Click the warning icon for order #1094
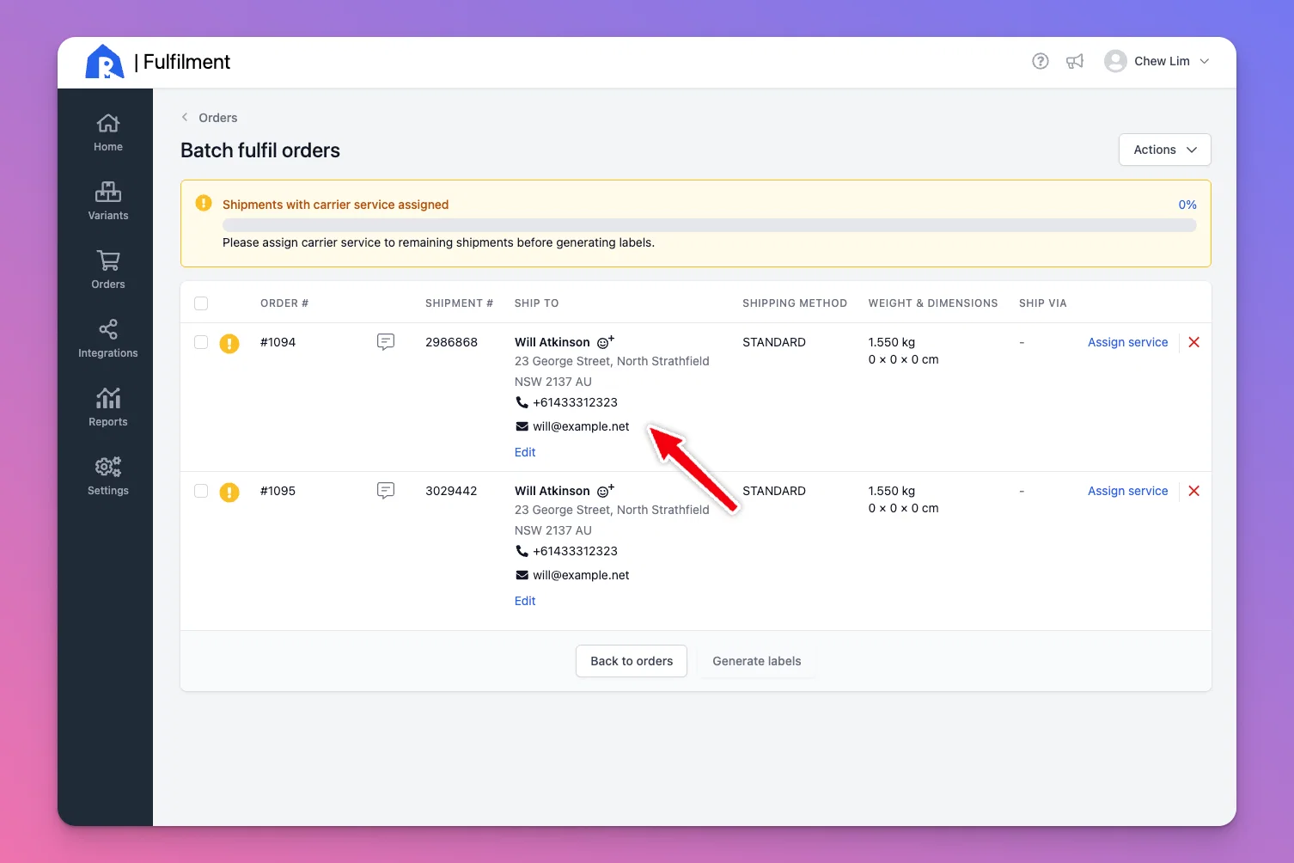1294x863 pixels. coord(229,344)
